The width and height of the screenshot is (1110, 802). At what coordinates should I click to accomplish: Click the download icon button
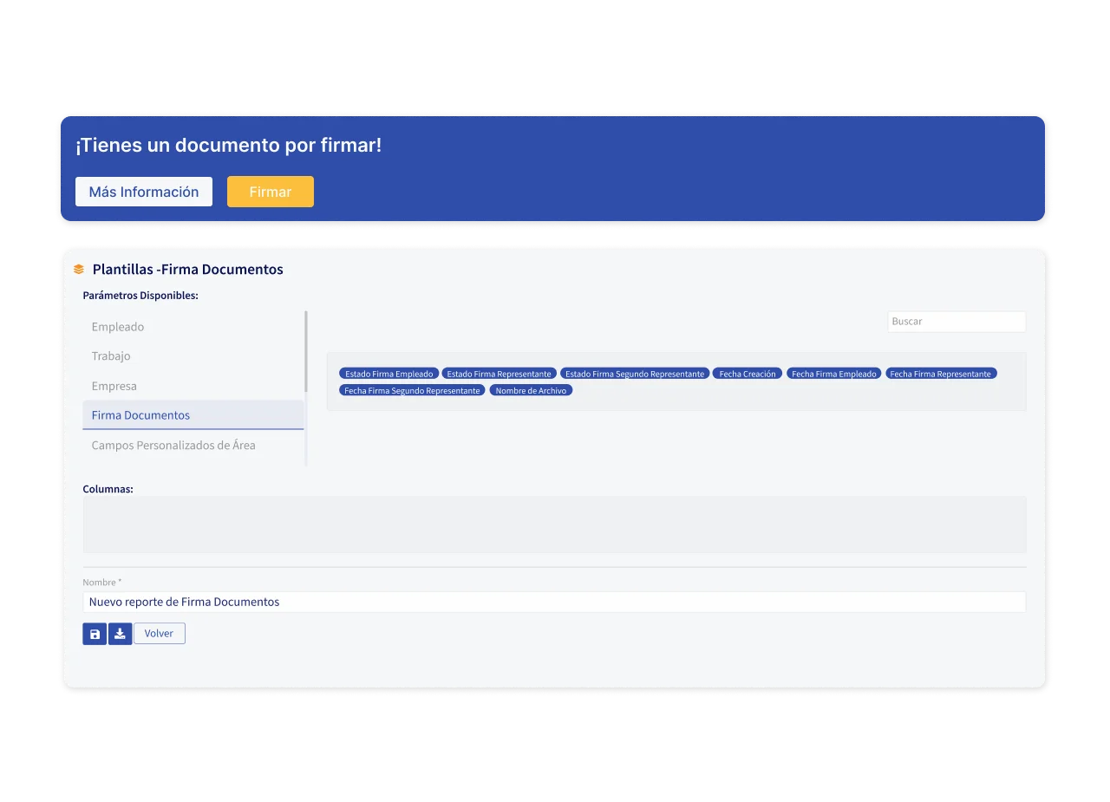point(120,634)
